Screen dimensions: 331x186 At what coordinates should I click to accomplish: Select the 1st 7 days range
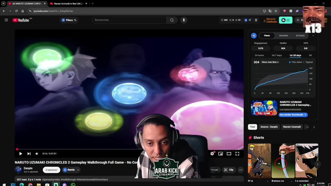[277, 55]
